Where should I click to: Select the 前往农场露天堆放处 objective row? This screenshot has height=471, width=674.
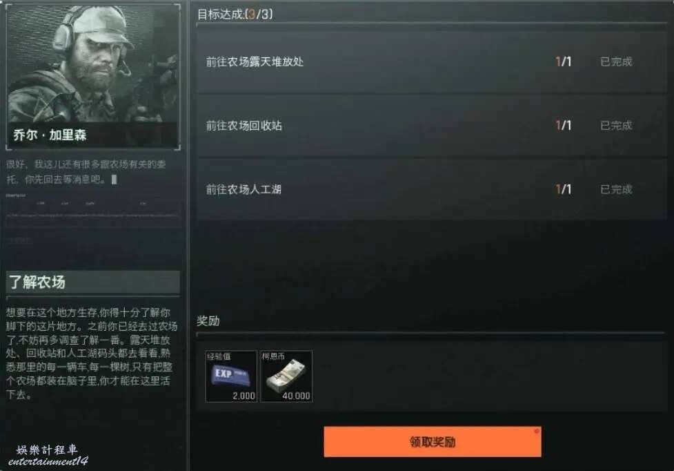(431, 62)
